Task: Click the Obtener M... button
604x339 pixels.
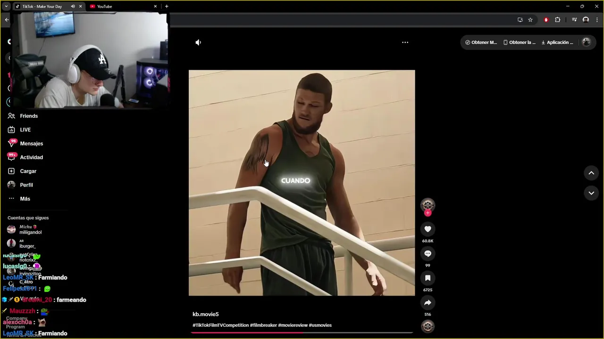Action: click(x=481, y=42)
